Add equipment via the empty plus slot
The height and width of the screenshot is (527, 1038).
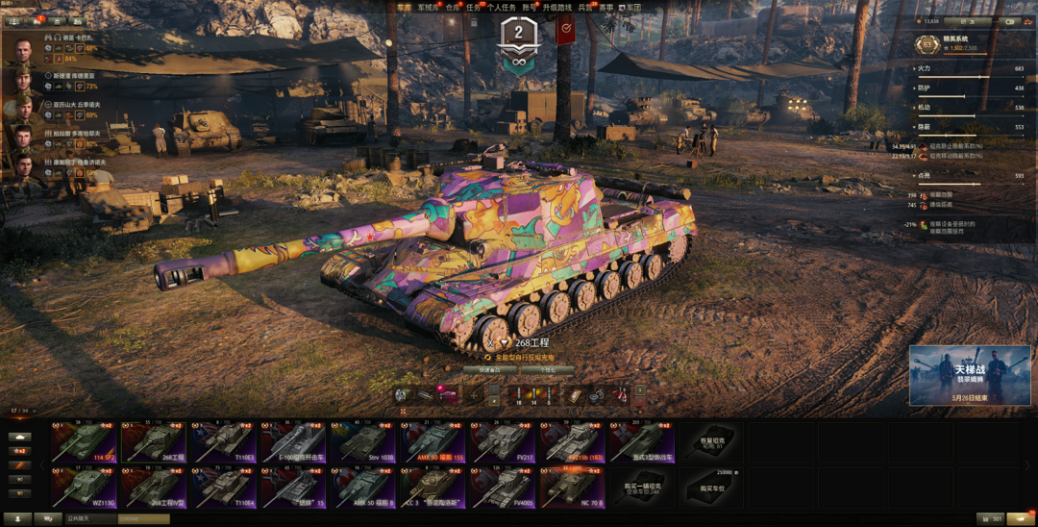click(474, 395)
